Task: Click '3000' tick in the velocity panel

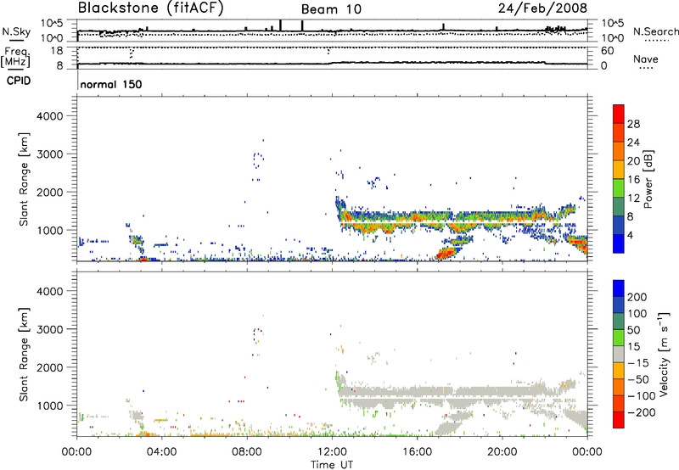Action: (50, 329)
